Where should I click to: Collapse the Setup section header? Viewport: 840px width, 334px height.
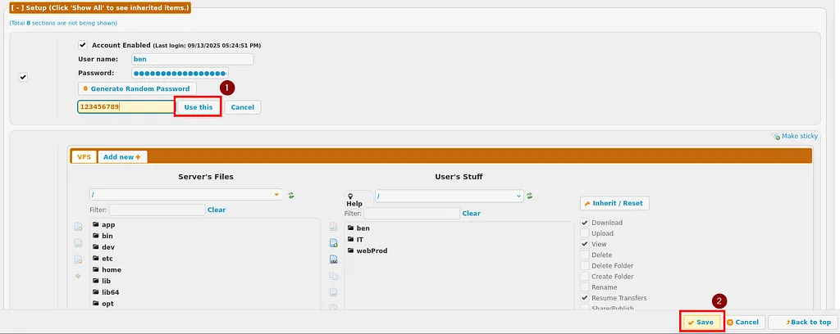pos(99,7)
